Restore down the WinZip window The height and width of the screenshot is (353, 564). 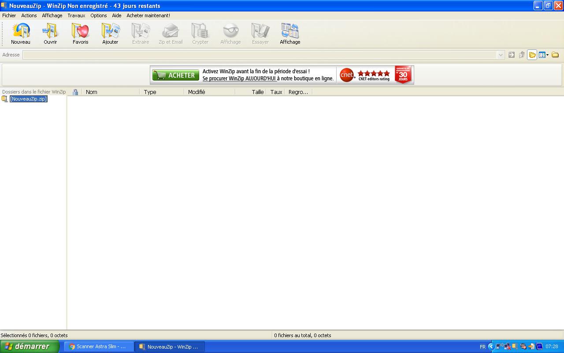pos(548,5)
